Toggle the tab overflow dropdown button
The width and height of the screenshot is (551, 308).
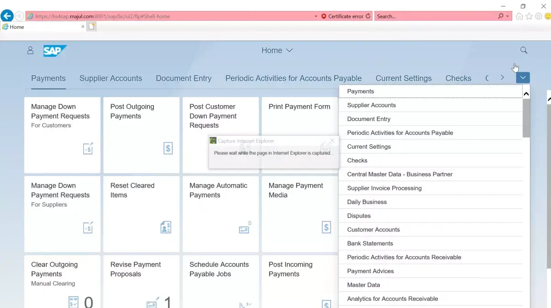tap(523, 78)
